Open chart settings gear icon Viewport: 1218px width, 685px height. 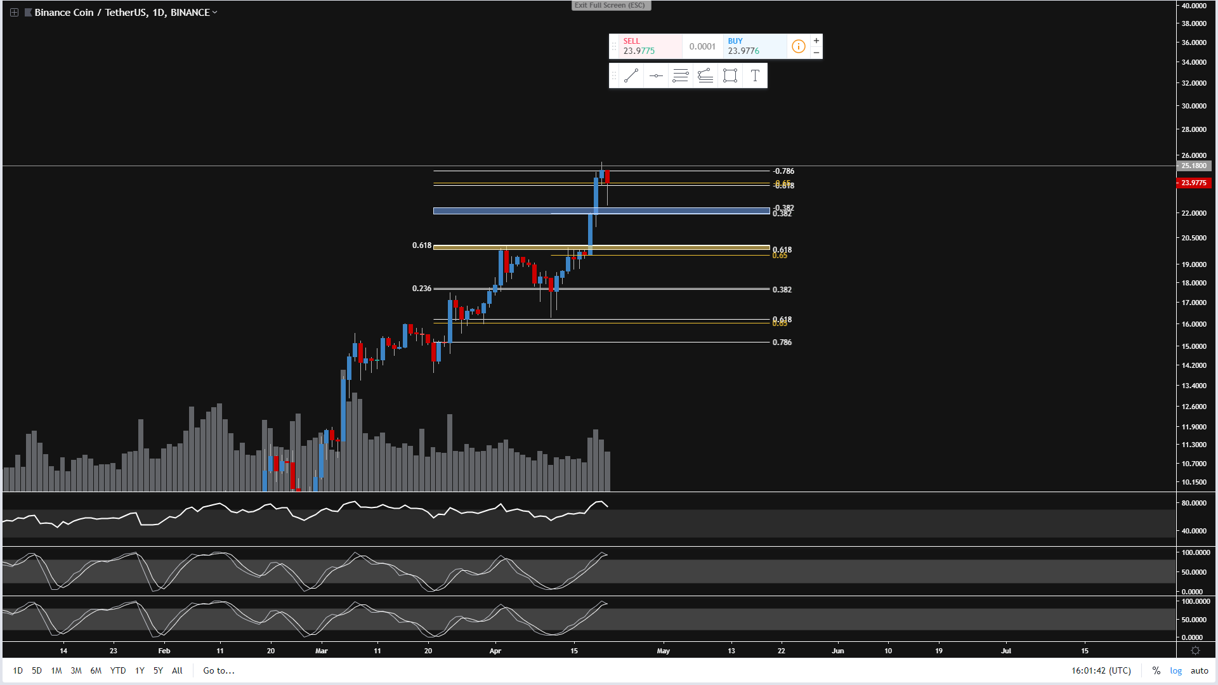coord(1195,651)
